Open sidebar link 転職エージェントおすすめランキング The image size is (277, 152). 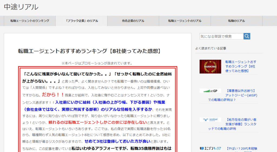tap(240, 66)
